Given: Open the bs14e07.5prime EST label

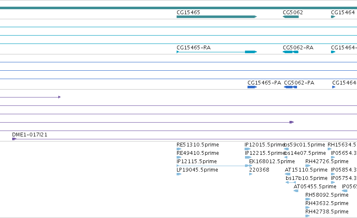Looking at the screenshot, I should (x=305, y=153).
